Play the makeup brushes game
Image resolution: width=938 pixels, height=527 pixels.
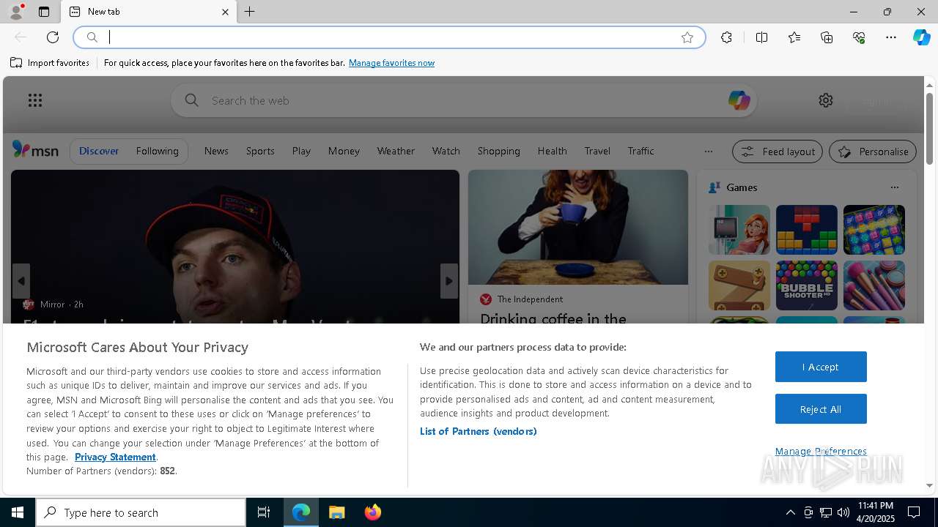click(874, 285)
